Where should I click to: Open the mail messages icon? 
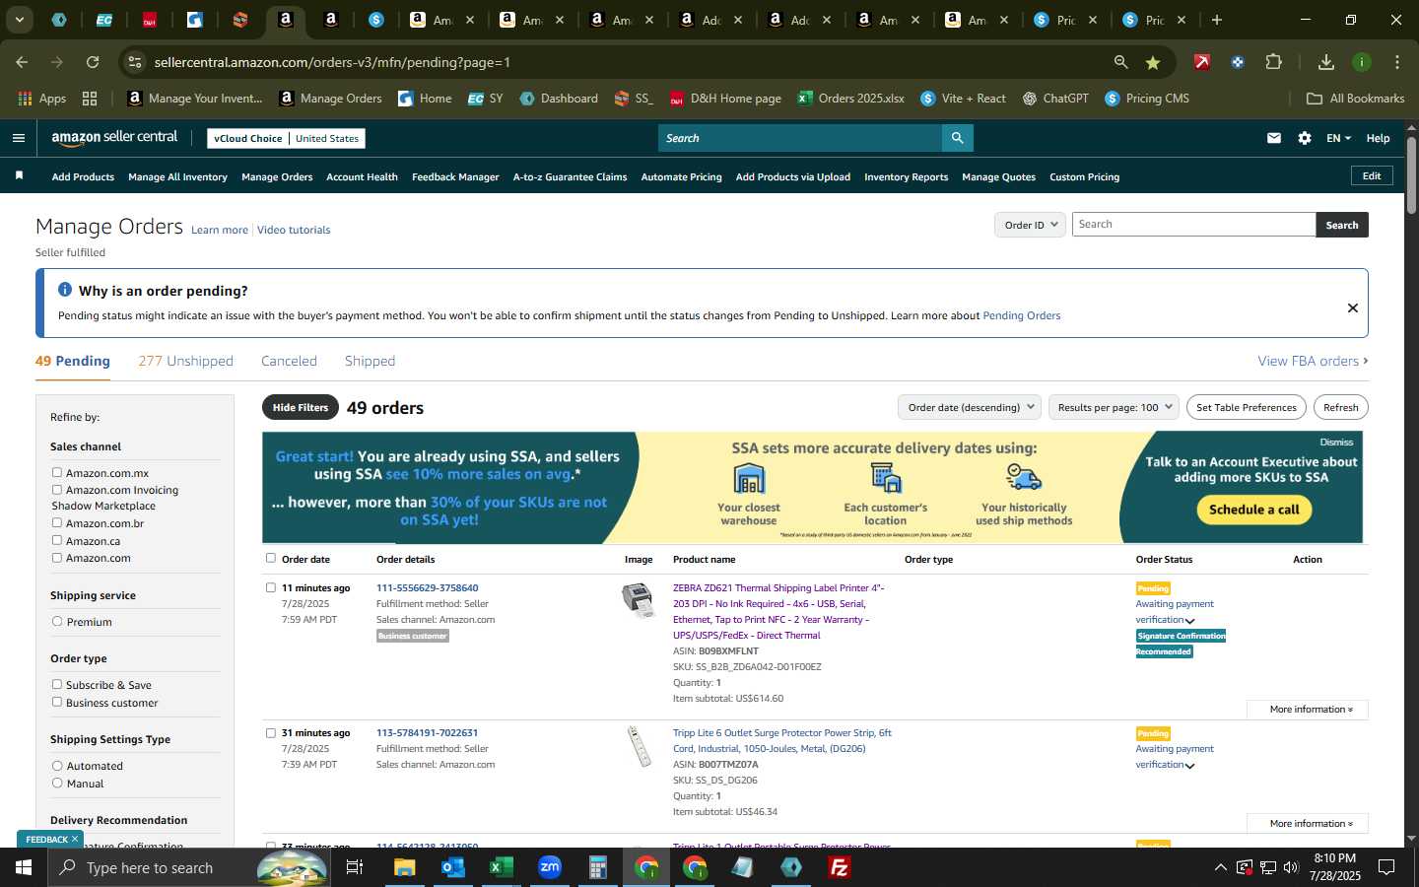pyautogui.click(x=1274, y=138)
